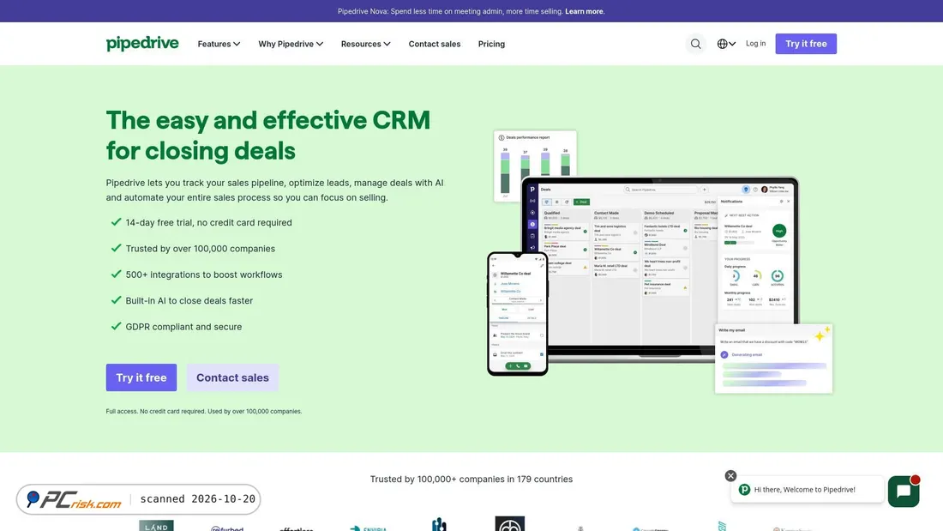Click '500+ integrations to boost workflows'
The width and height of the screenshot is (943, 531).
click(x=204, y=275)
